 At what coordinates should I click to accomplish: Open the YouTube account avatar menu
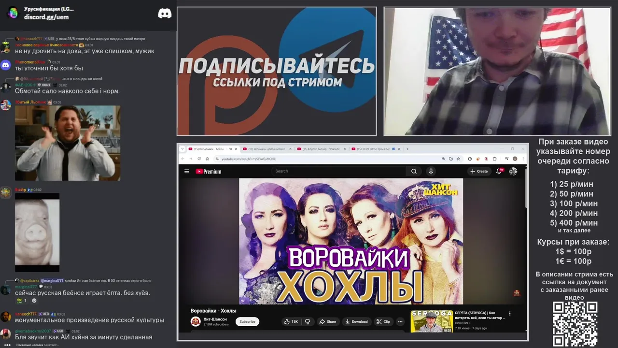coord(513,171)
